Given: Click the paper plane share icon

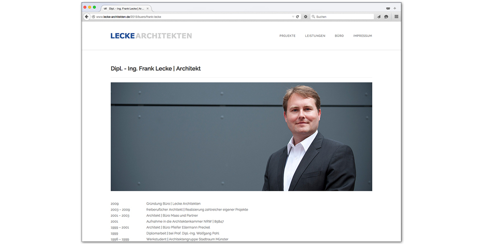Looking at the screenshot, I should 379,16.
